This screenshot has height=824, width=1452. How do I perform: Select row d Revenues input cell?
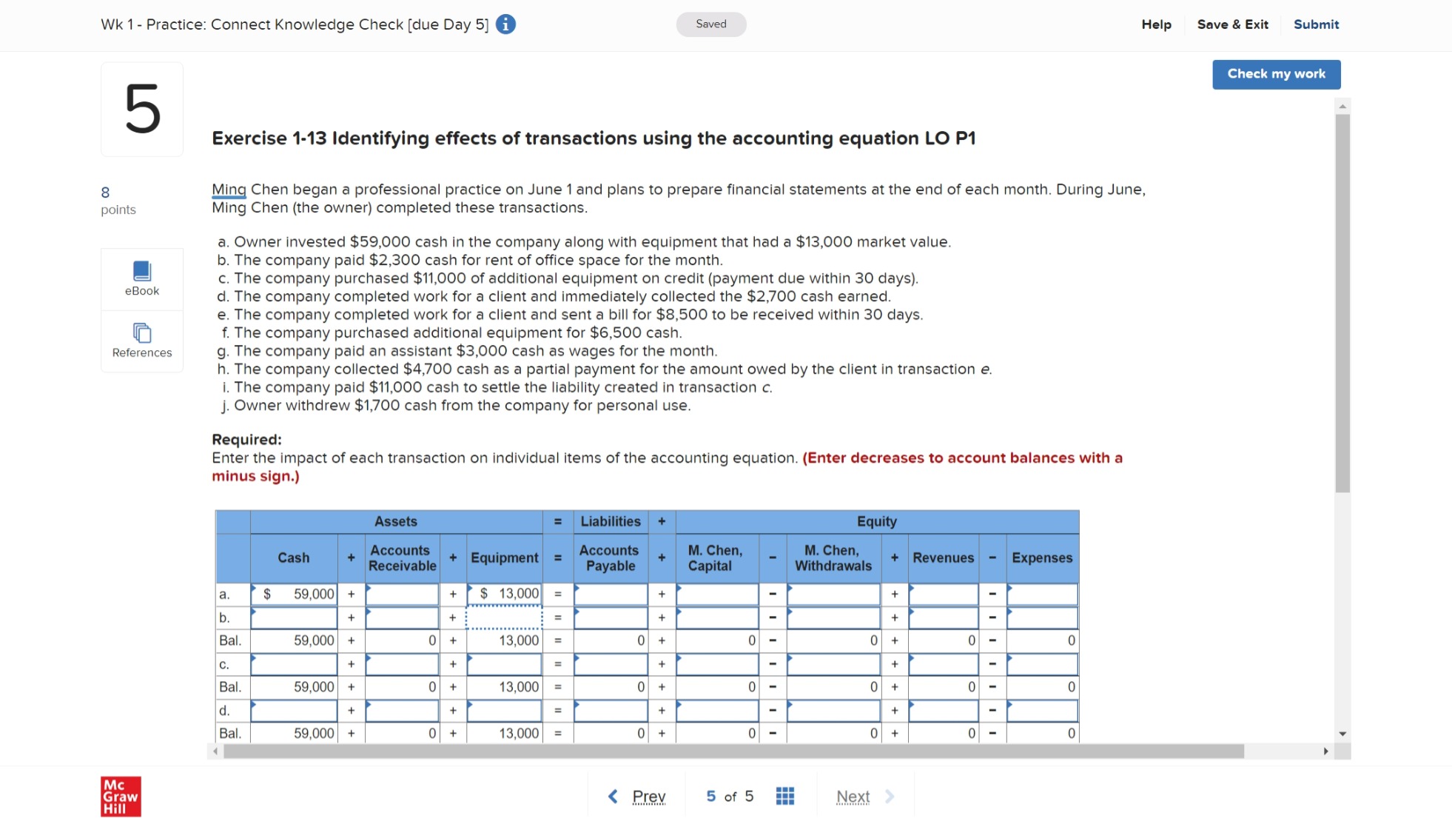point(943,711)
